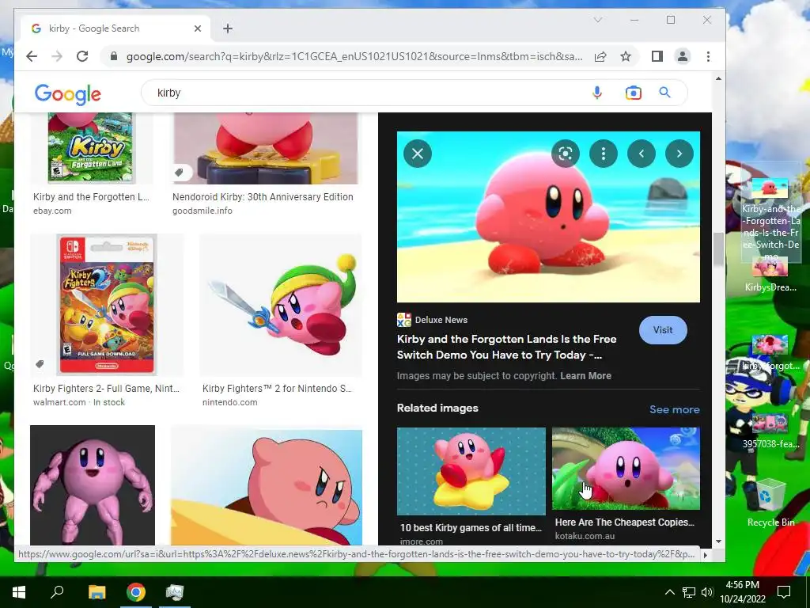Open the Windows Start menu
The image size is (810, 608).
tap(19, 592)
